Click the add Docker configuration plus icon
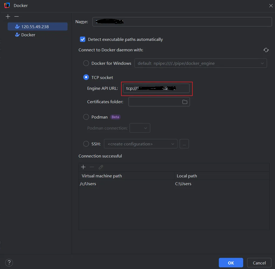Image resolution: width=275 pixels, height=269 pixels. (8, 17)
